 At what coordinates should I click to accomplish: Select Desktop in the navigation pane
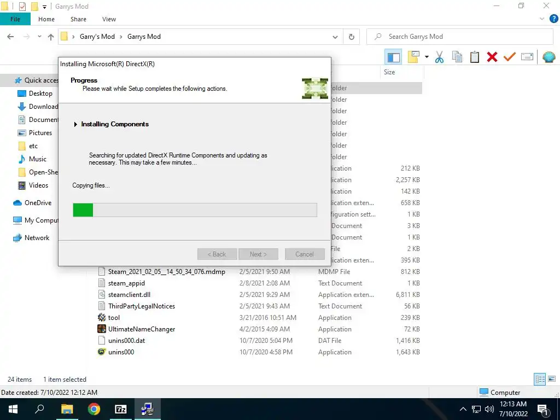[x=36, y=94]
